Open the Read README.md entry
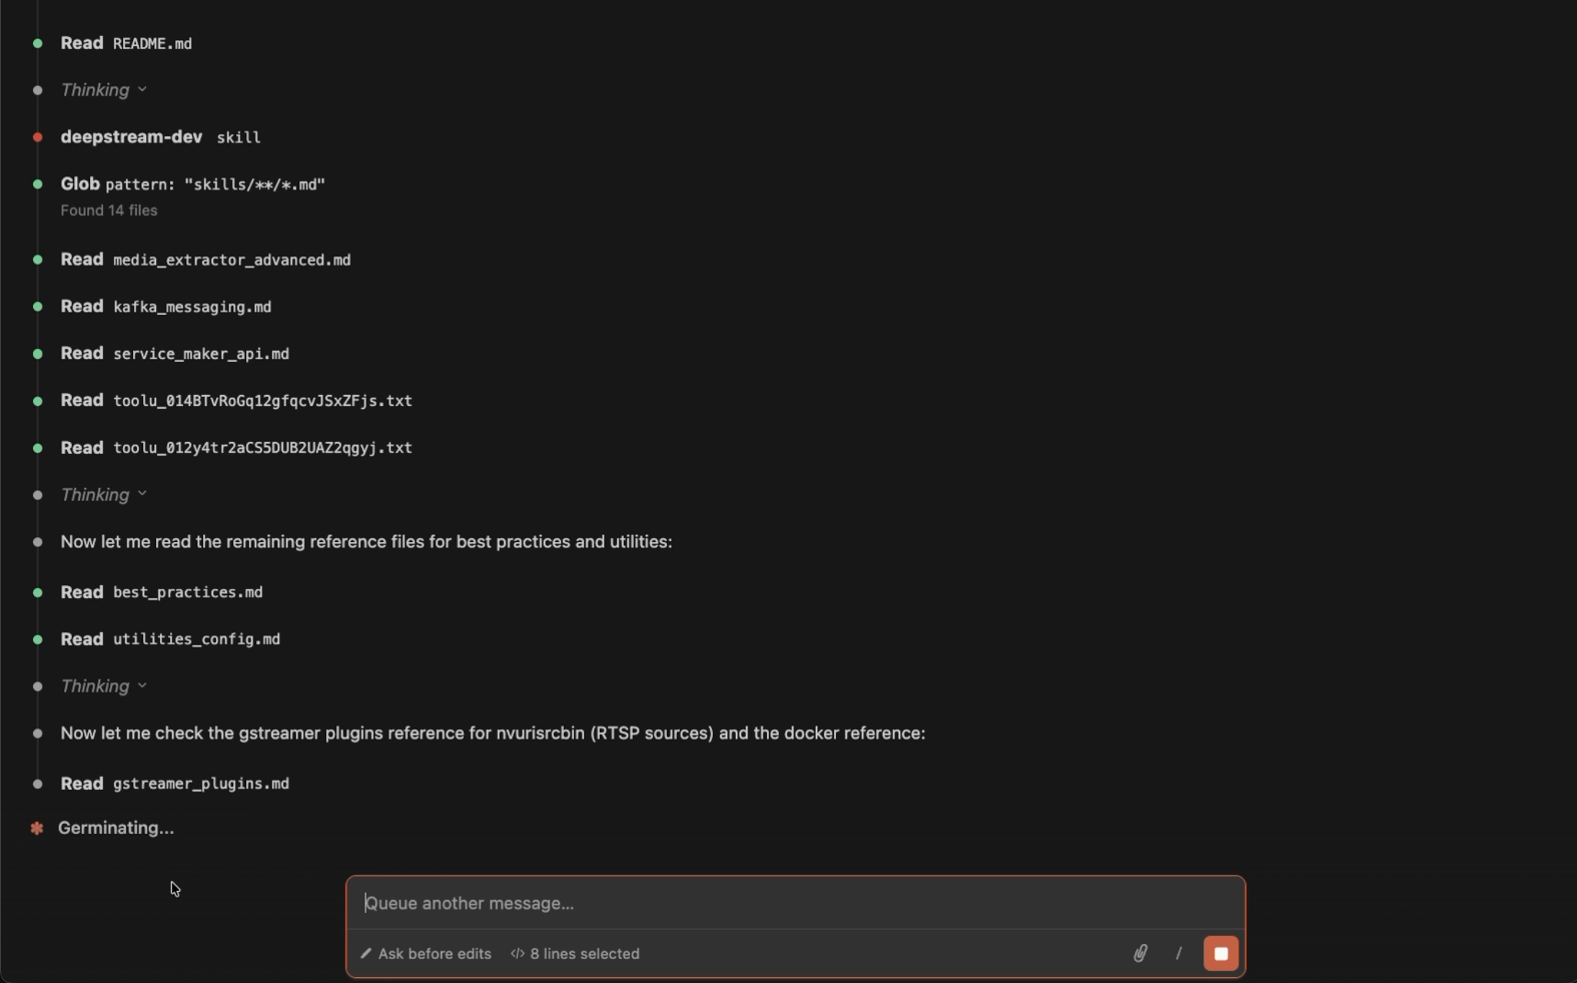Image resolution: width=1577 pixels, height=983 pixels. point(126,43)
